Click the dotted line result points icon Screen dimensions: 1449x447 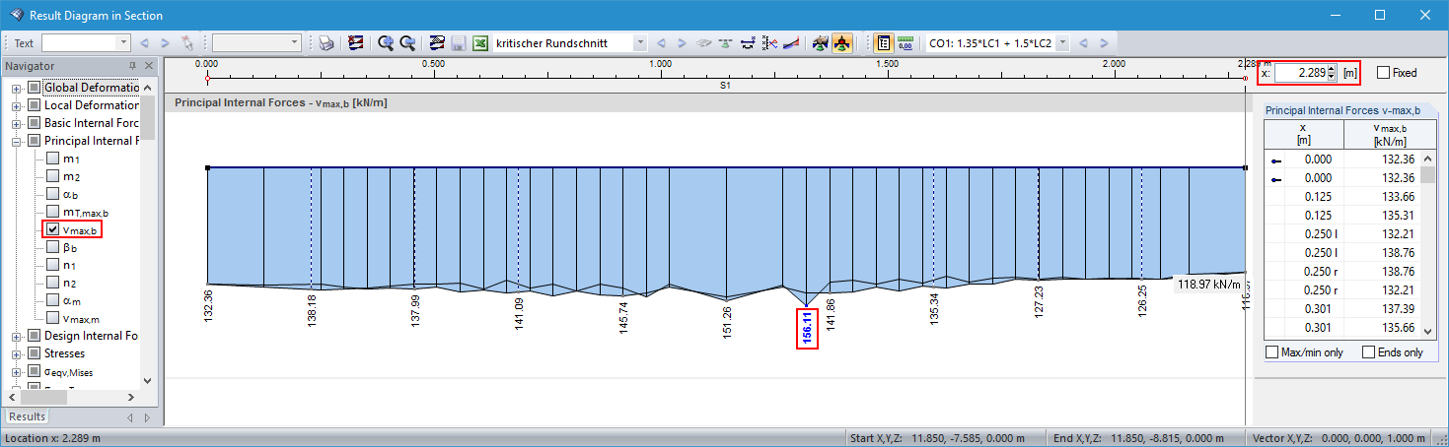[x=769, y=43]
